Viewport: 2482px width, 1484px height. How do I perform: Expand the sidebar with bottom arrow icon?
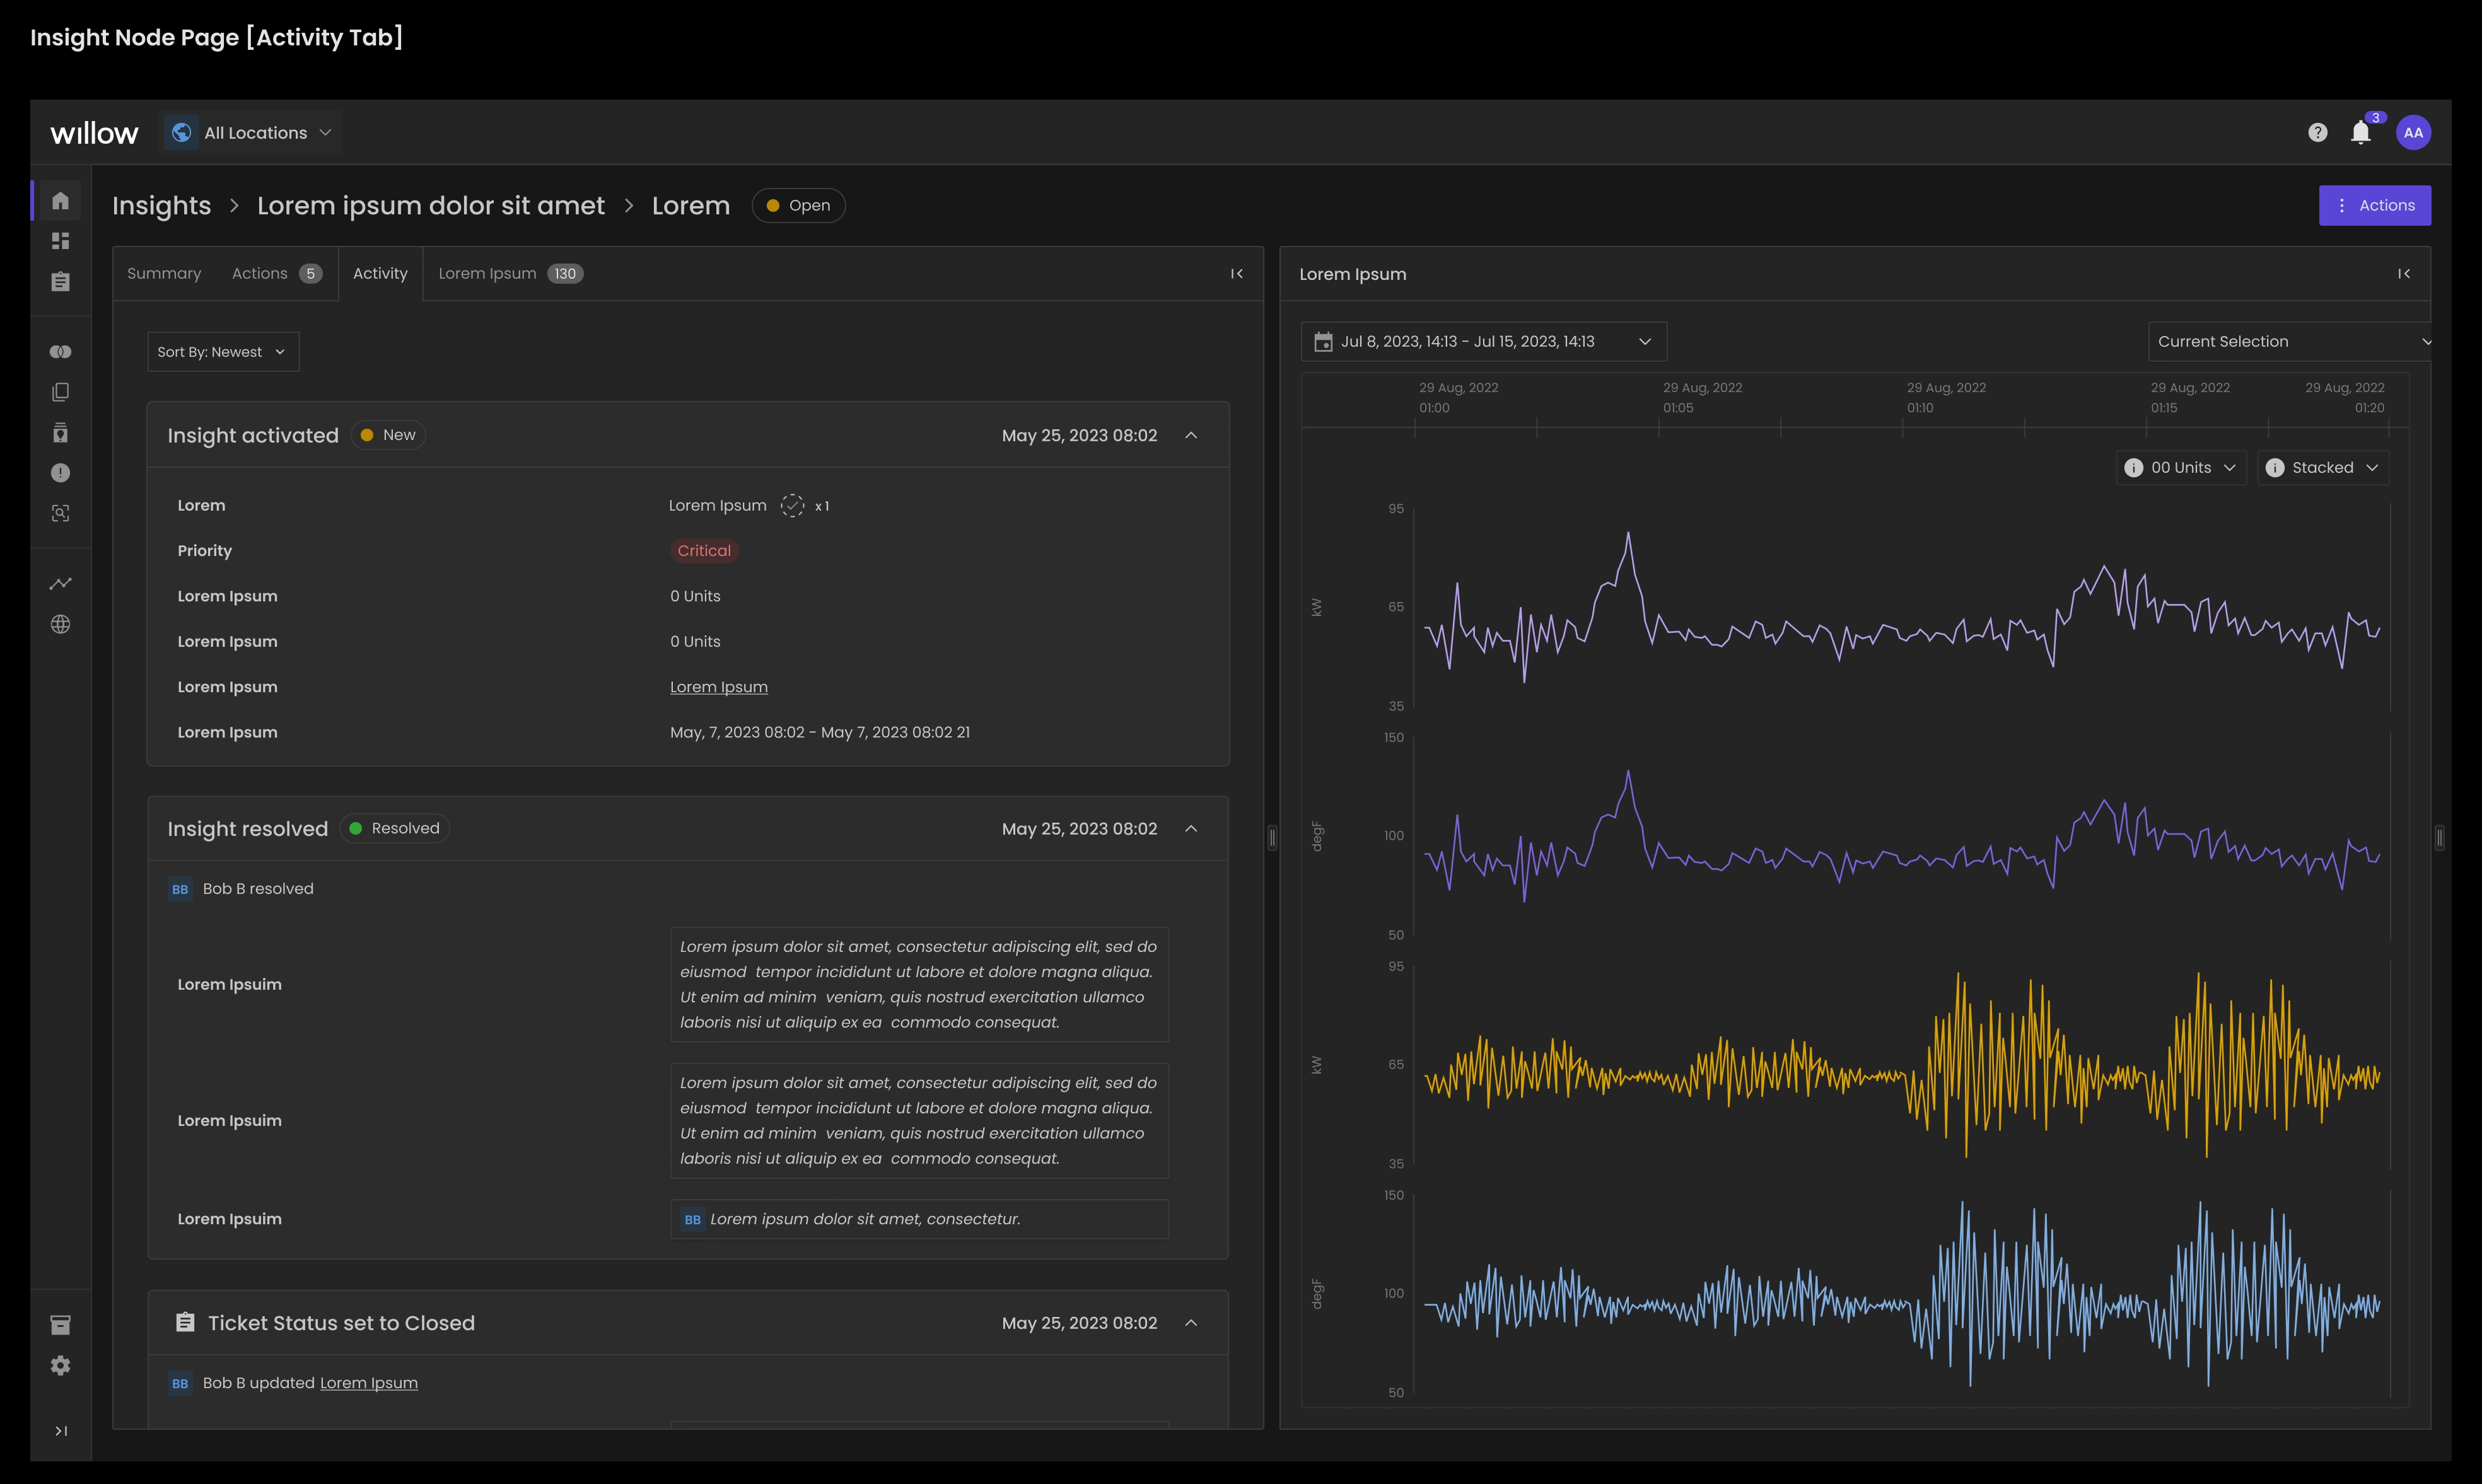click(61, 1431)
